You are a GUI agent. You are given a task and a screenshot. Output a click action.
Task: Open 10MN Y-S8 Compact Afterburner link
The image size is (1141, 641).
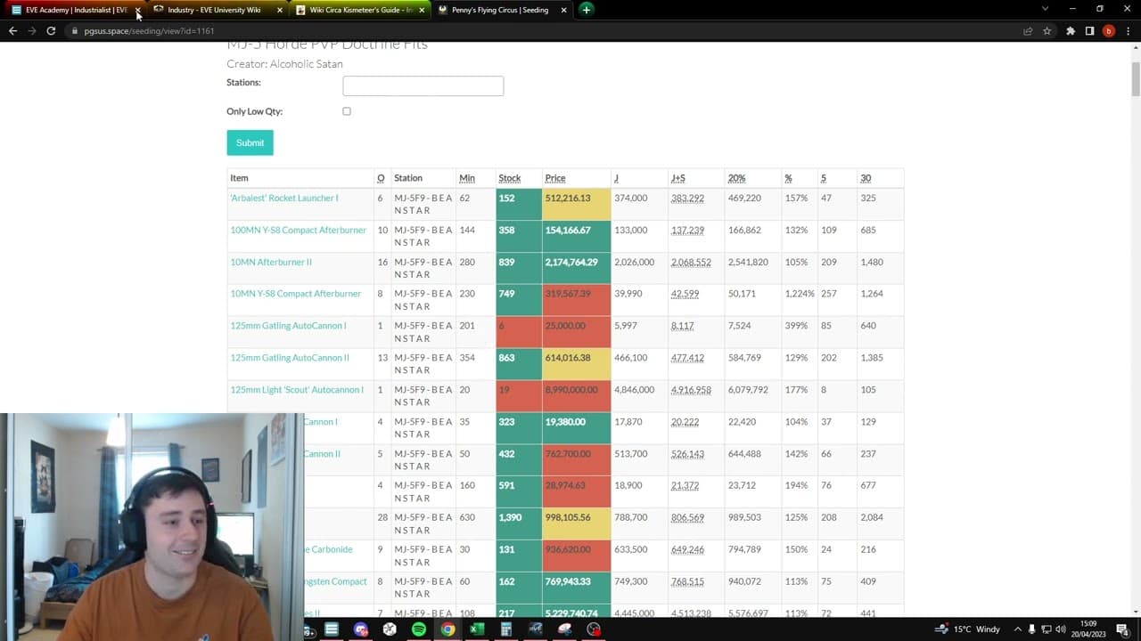[x=296, y=293]
